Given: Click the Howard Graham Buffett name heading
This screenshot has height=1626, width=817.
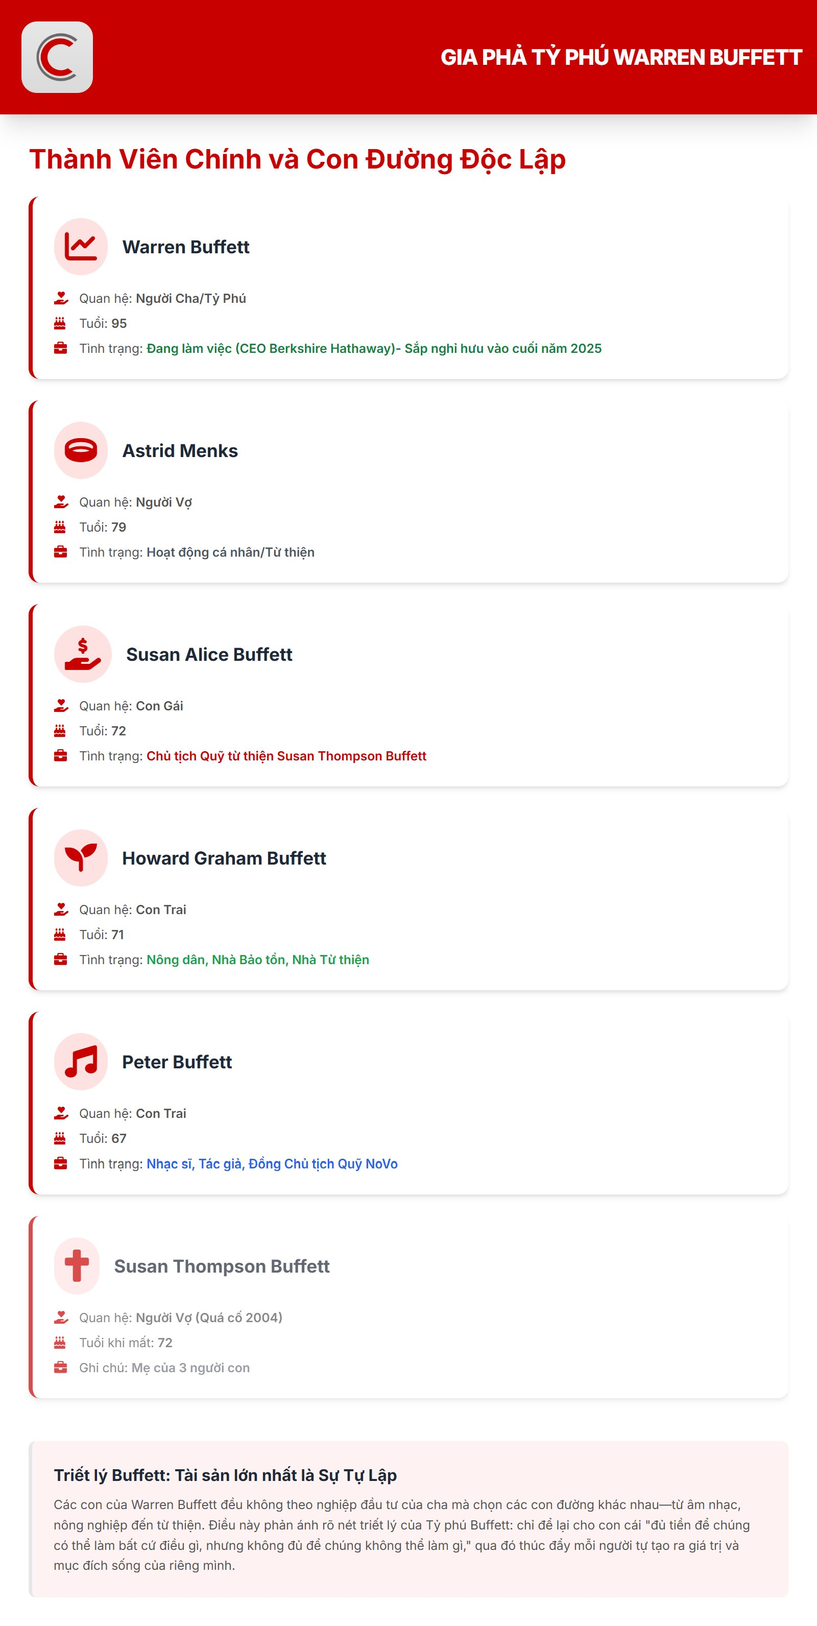Looking at the screenshot, I should [x=224, y=858].
